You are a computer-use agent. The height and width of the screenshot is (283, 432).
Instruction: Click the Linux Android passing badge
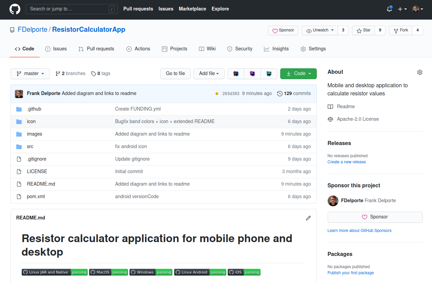coord(200,272)
